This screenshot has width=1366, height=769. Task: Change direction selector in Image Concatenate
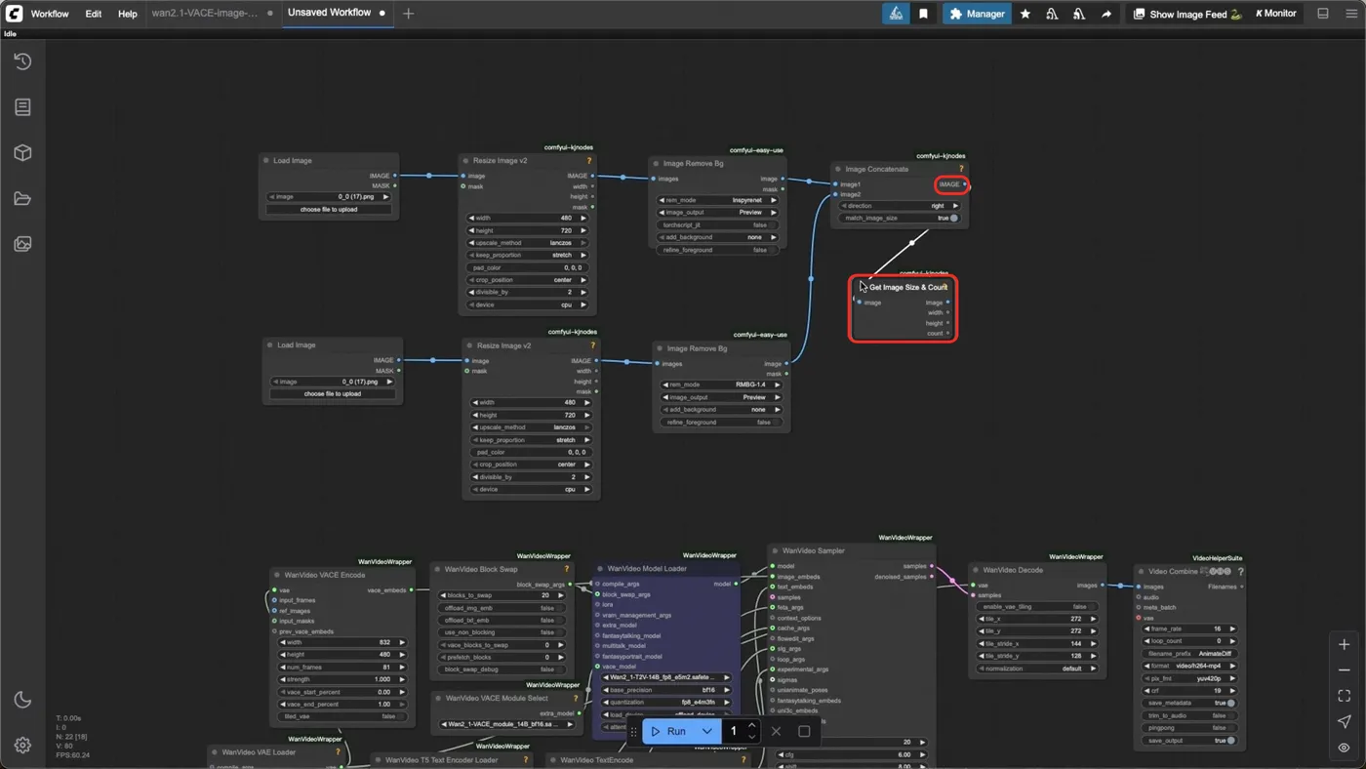(x=900, y=206)
